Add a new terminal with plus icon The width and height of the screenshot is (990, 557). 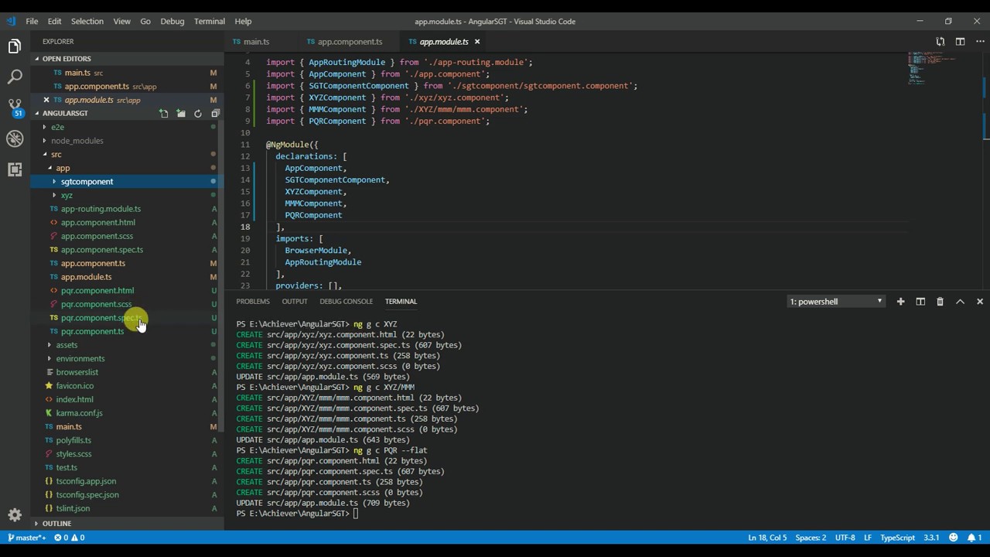(900, 302)
